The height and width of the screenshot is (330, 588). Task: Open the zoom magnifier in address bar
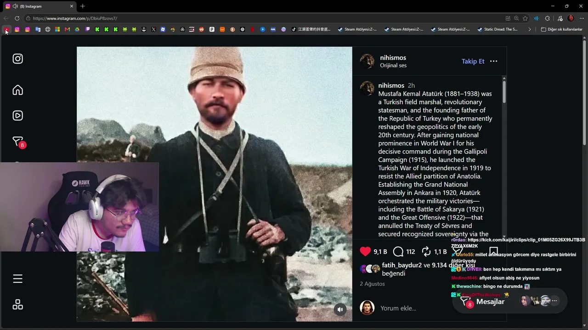click(516, 18)
